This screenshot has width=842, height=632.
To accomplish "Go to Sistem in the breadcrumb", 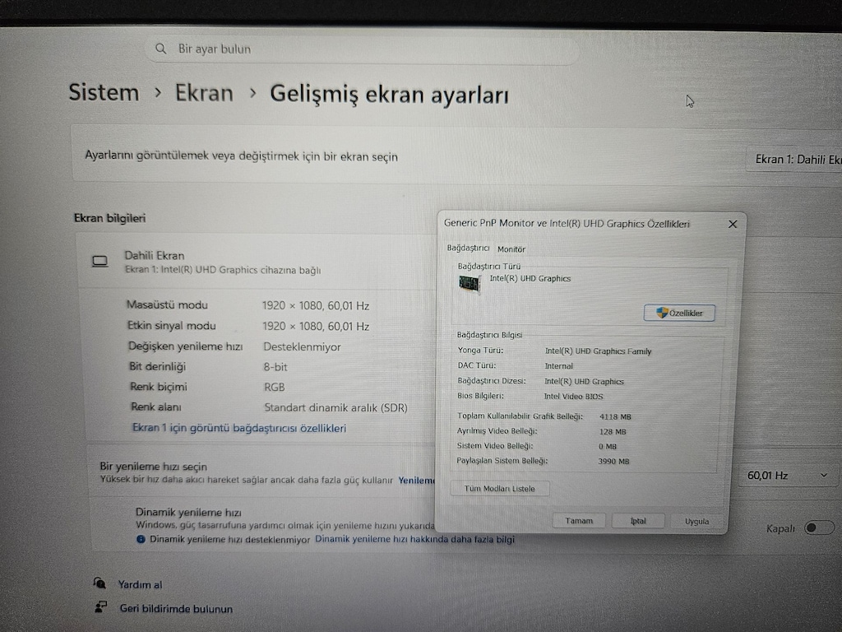I will click(x=104, y=92).
